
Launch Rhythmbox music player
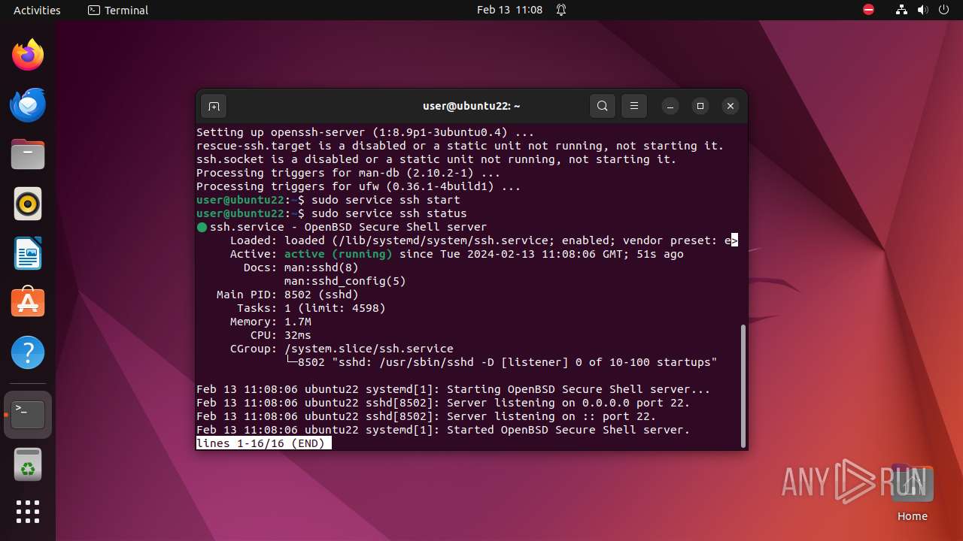click(28, 204)
